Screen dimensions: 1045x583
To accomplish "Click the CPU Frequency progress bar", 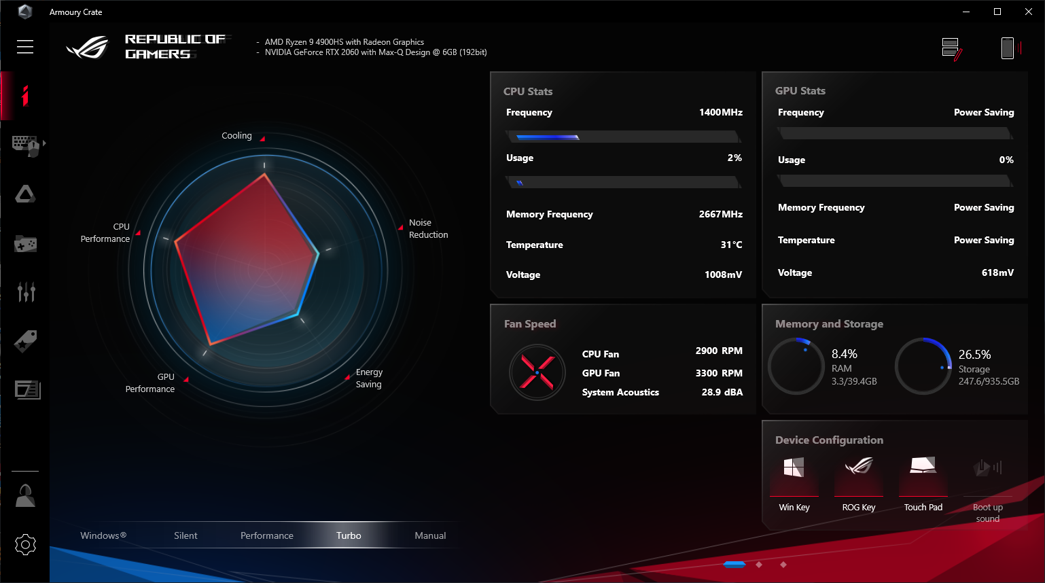I will pyautogui.click(x=624, y=137).
